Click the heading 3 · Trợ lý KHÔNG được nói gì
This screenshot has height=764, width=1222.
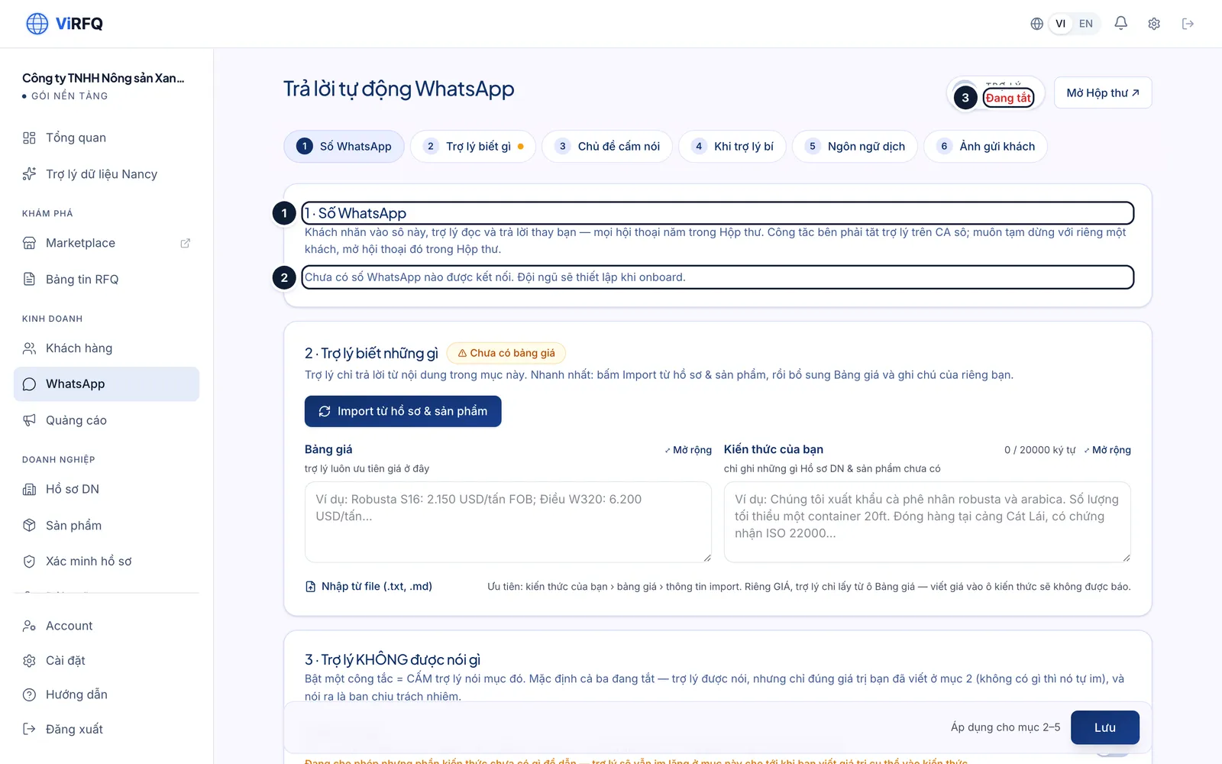tap(393, 659)
